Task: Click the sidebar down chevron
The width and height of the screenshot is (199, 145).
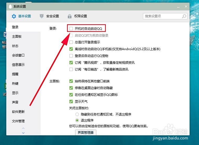Action: click(x=23, y=133)
